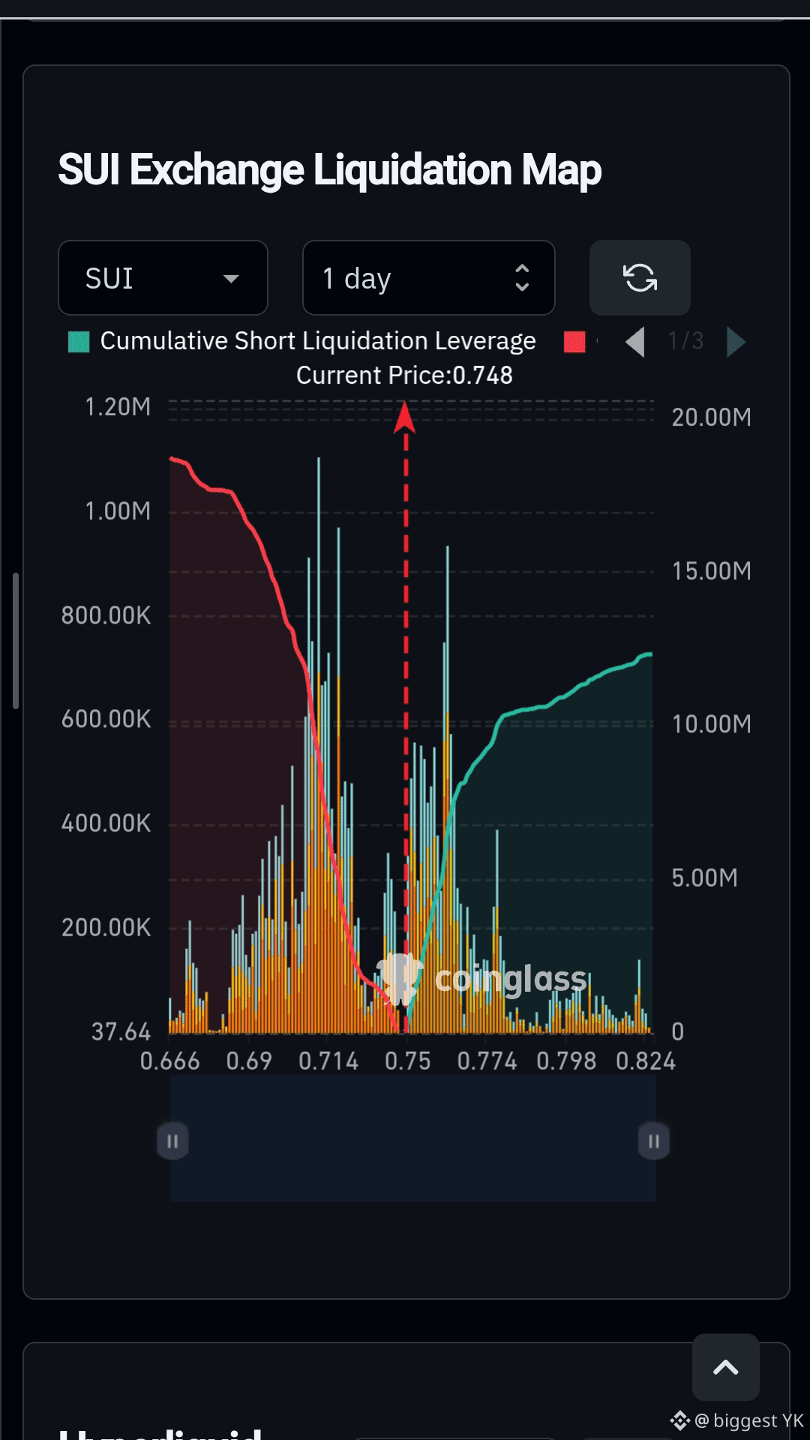Screen dimensions: 810x1440
Task: Click the 0.824 x-axis label
Action: tap(645, 1061)
